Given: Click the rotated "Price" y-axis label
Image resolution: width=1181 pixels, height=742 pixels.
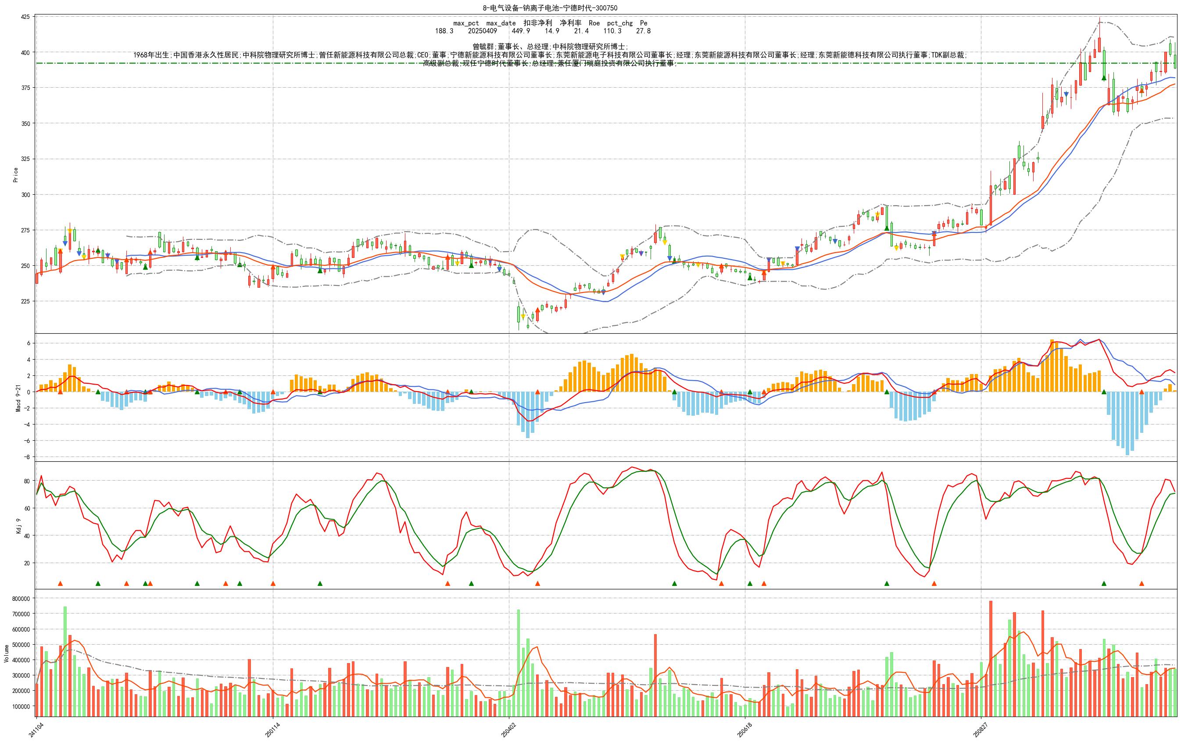Looking at the screenshot, I should [16, 175].
